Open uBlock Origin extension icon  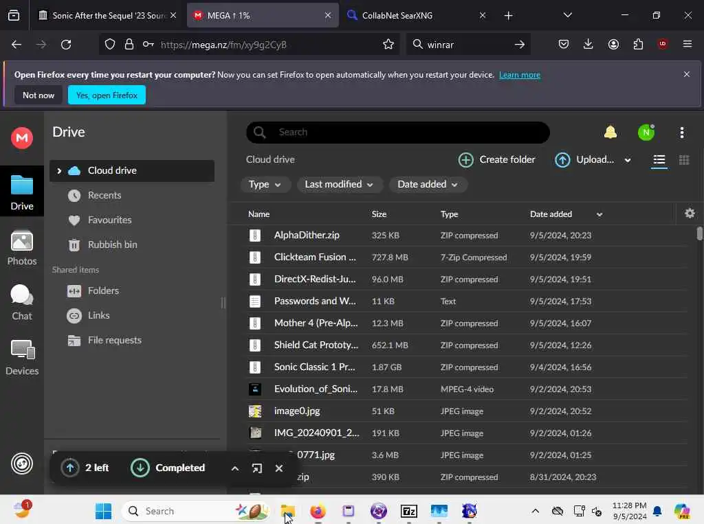pyautogui.click(x=662, y=44)
